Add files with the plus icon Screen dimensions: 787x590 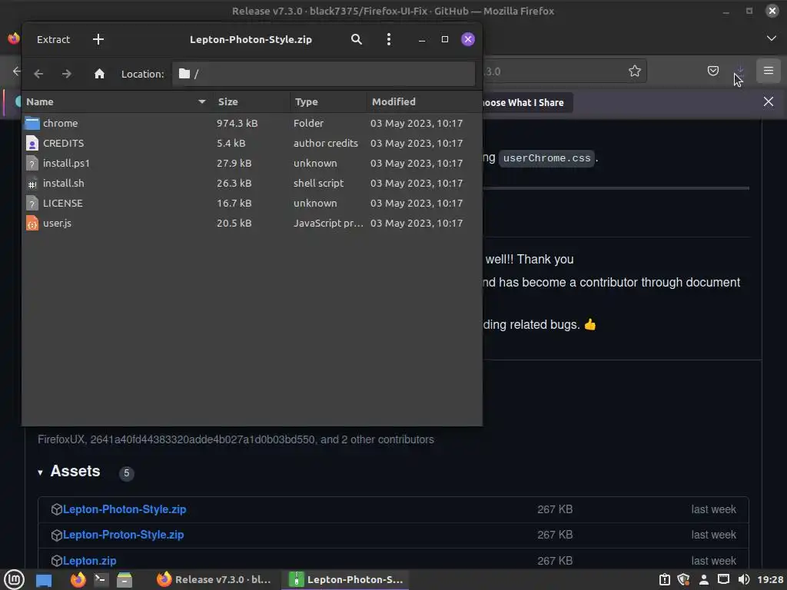(98, 39)
